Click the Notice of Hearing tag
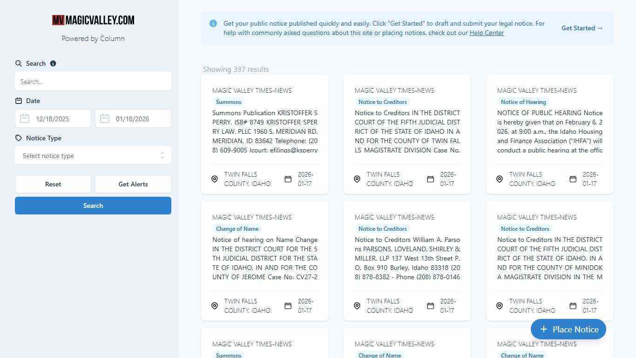The width and height of the screenshot is (636, 358). click(523, 102)
